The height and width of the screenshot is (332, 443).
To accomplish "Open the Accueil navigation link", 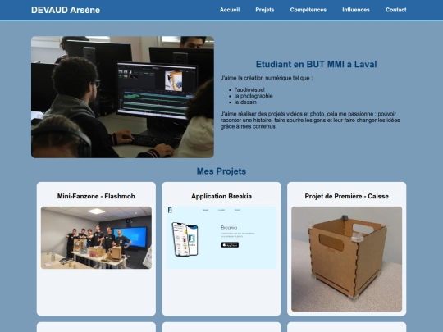I will [x=230, y=10].
